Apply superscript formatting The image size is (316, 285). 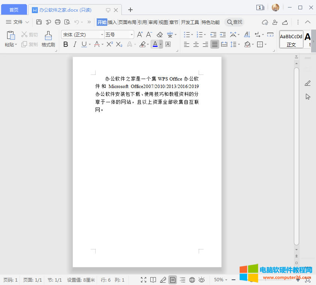(x=109, y=44)
